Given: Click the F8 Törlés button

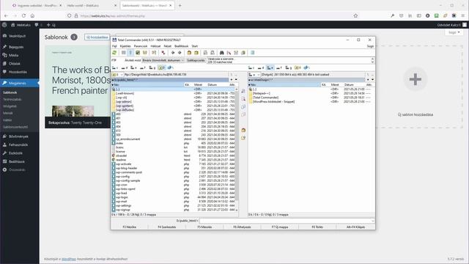Looking at the screenshot, I should point(317,227).
